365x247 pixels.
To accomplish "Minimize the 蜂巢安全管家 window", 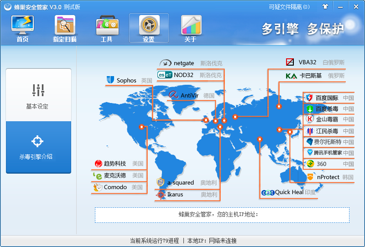I will point(340,7).
